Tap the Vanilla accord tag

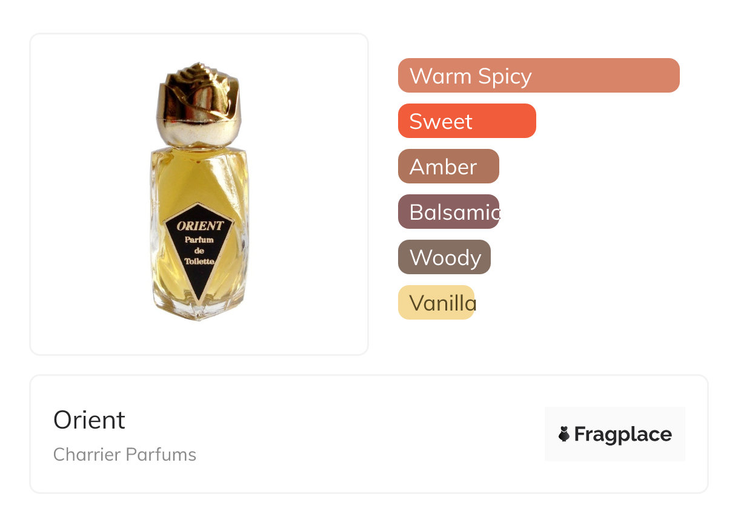point(436,303)
